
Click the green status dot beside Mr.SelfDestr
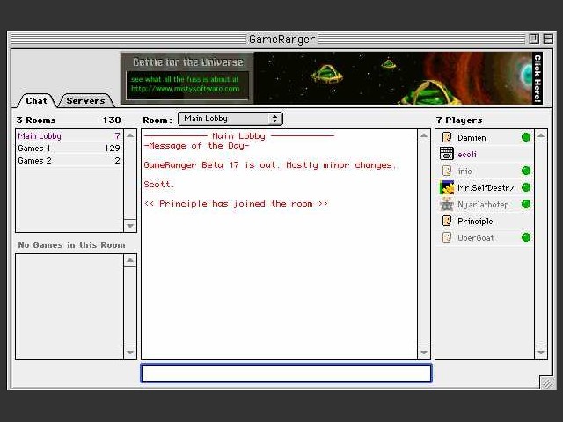click(x=526, y=187)
